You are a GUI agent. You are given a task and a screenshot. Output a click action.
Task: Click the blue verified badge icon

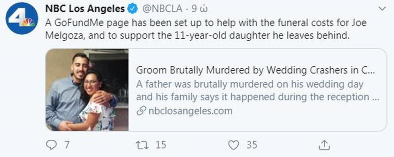[133, 9]
